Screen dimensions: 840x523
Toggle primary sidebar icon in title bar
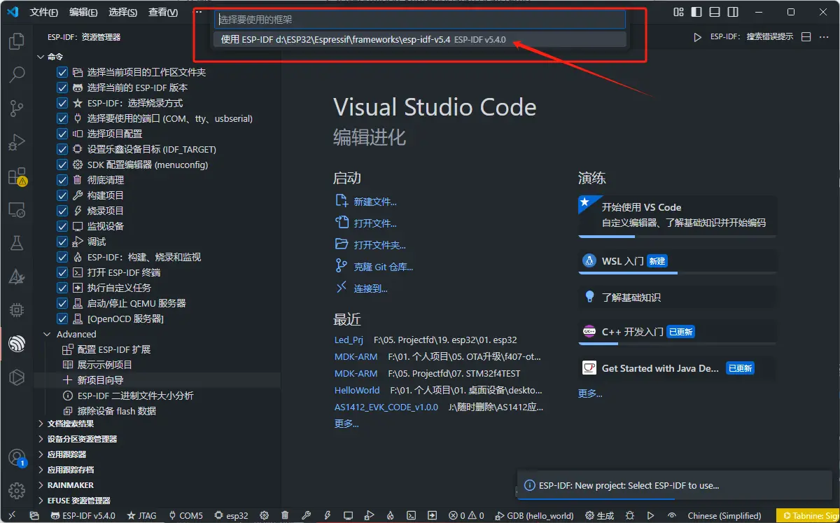pyautogui.click(x=696, y=12)
